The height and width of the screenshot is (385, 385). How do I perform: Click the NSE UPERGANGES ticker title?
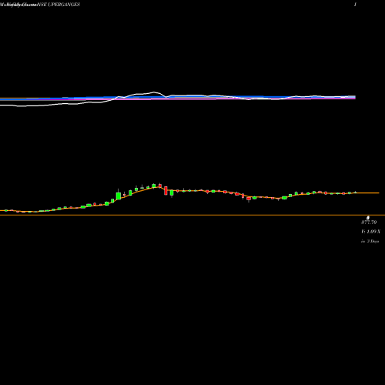(59, 5)
